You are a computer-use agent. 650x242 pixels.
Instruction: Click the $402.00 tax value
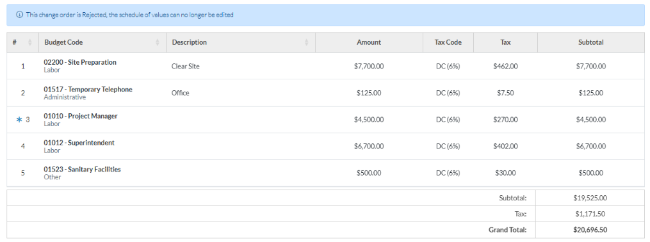(x=505, y=146)
